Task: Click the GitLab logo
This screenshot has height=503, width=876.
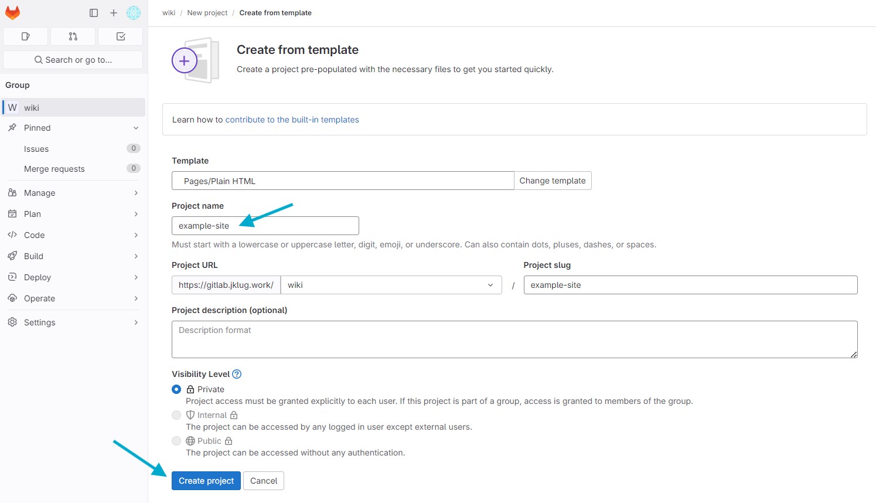Action: (12, 12)
